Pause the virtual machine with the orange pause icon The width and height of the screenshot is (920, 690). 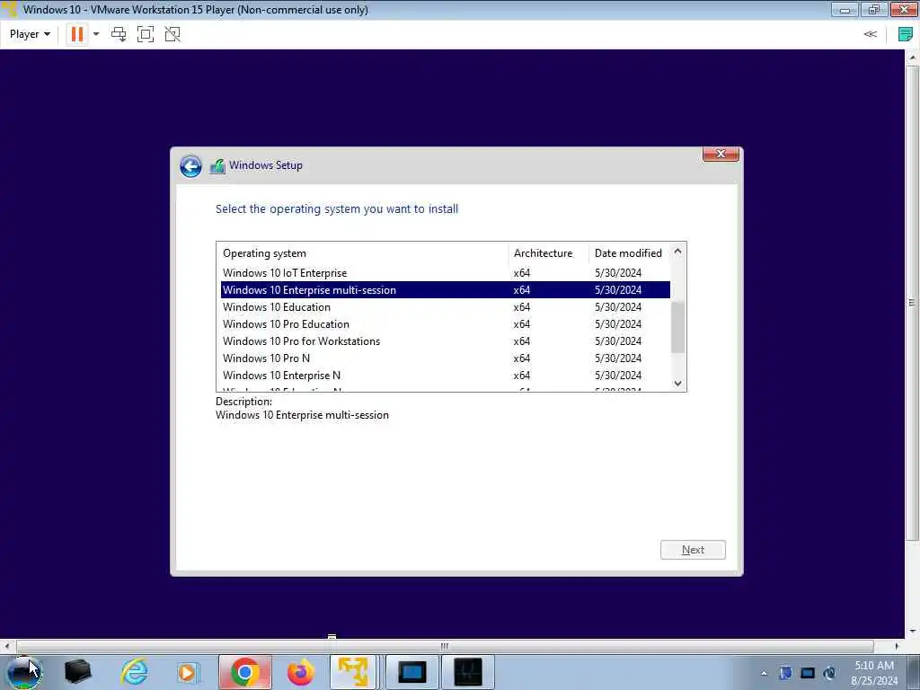pos(77,34)
